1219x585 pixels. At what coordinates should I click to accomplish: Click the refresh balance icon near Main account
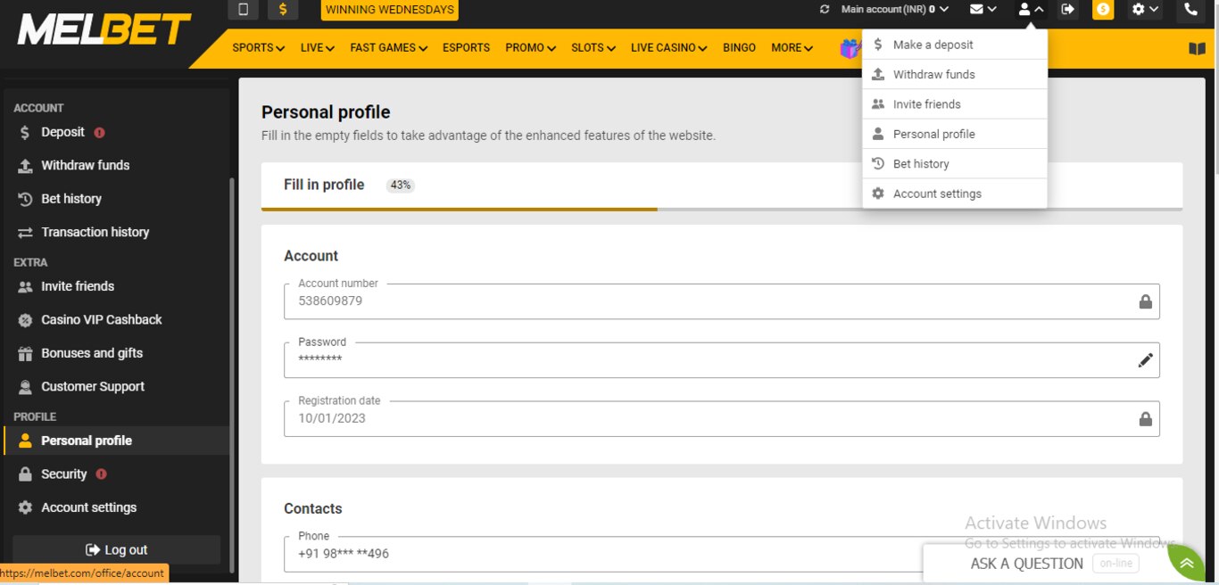(x=825, y=10)
